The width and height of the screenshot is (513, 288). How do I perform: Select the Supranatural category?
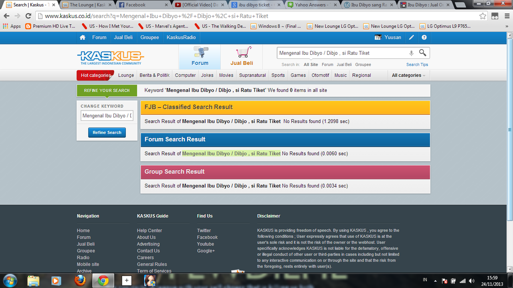tap(252, 75)
